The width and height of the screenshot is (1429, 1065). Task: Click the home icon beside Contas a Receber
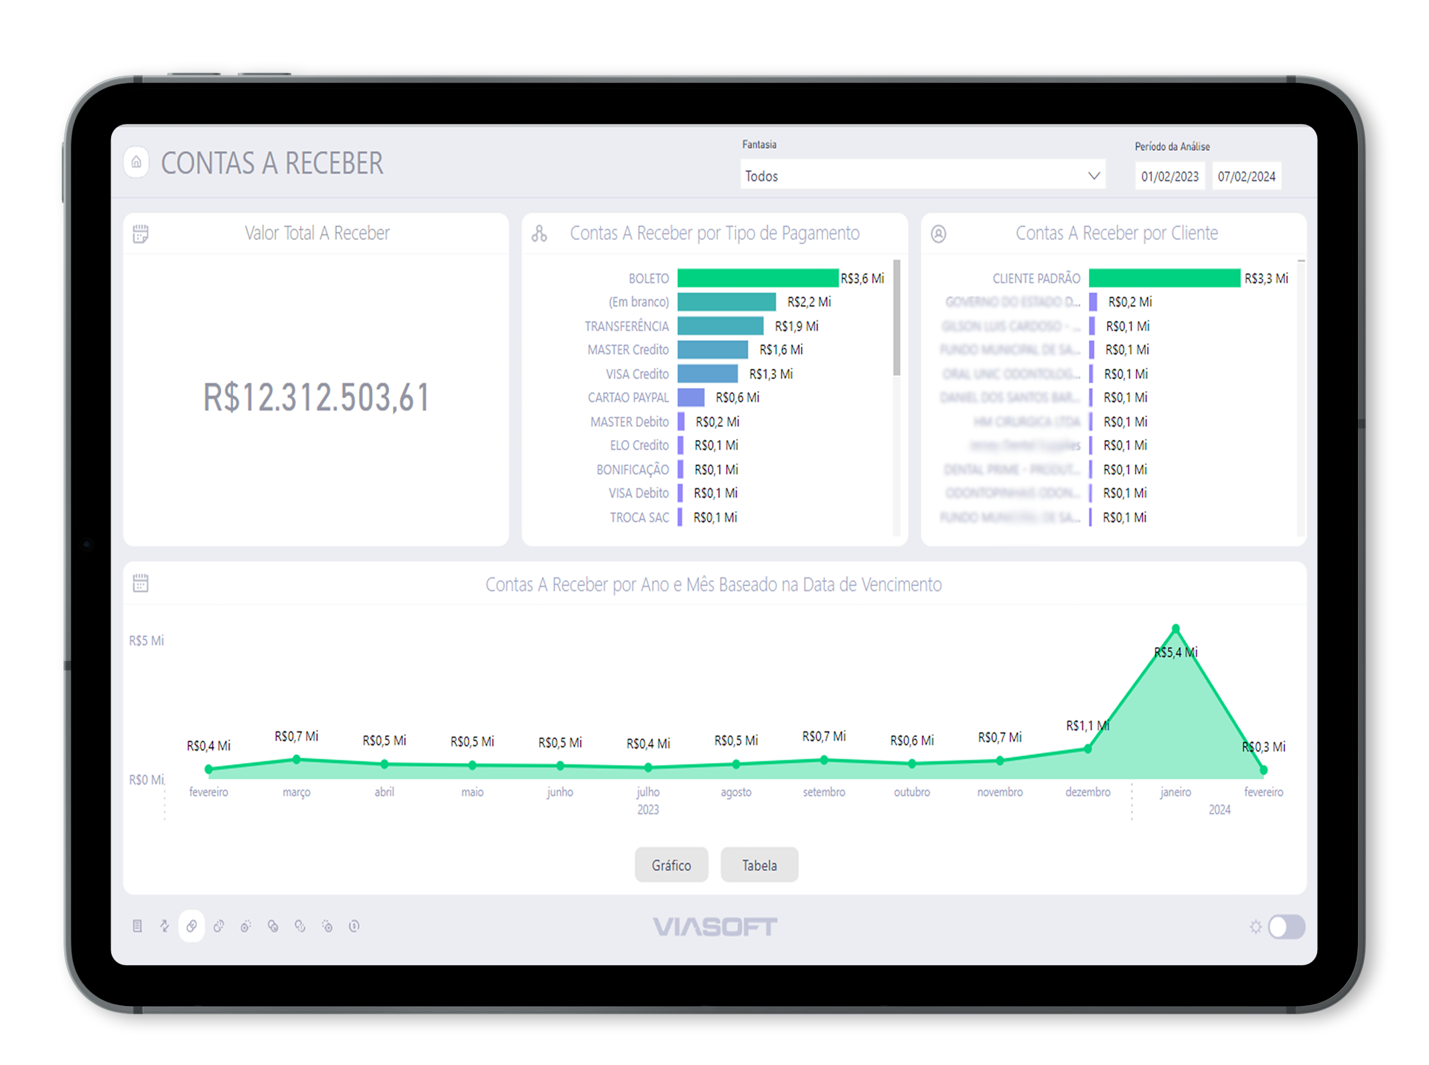point(137,162)
